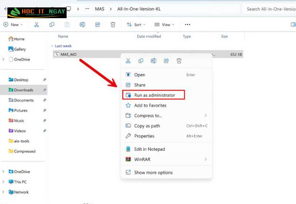296x204 pixels.
Task: Open the Desktop folder in sidebar
Action: [x=21, y=80]
